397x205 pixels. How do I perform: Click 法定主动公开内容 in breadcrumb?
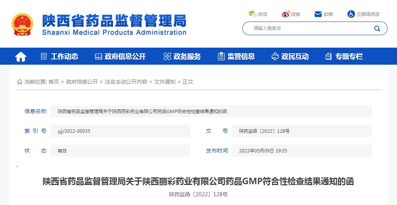click(126, 82)
